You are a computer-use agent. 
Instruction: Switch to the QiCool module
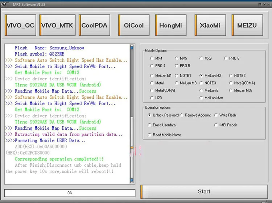pos(134,25)
